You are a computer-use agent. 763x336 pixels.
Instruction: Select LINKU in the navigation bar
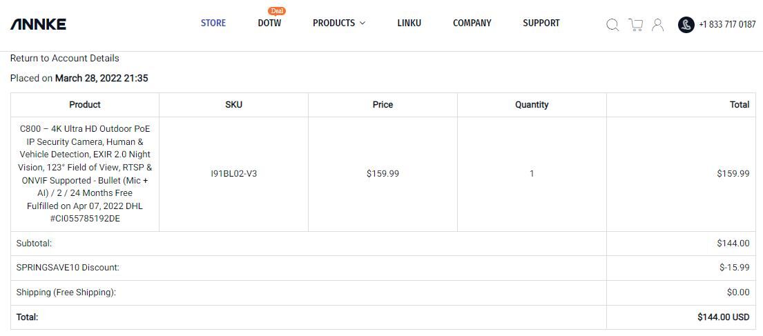pos(409,23)
